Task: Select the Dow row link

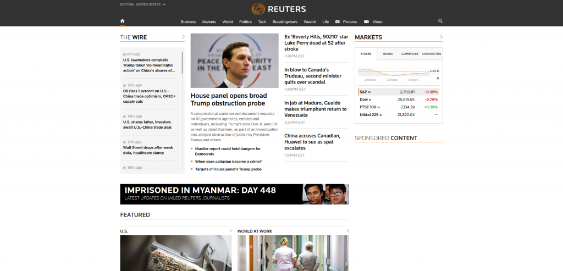Action: 366,99
